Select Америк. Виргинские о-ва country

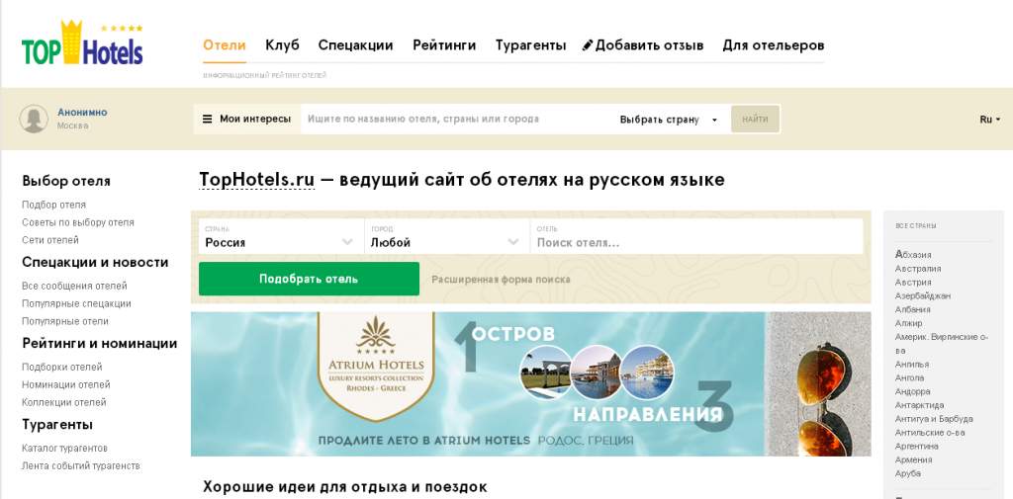click(942, 344)
